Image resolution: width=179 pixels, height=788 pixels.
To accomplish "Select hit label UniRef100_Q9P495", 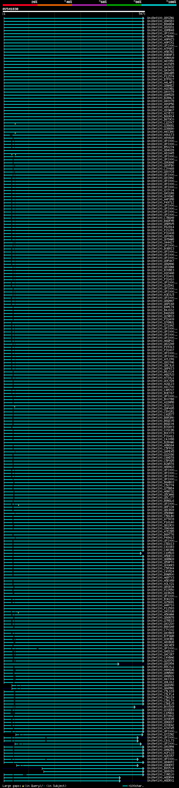I will (160, 408).
